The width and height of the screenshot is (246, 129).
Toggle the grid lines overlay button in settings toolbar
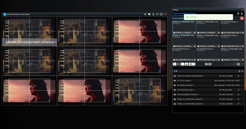pyautogui.click(x=174, y=64)
